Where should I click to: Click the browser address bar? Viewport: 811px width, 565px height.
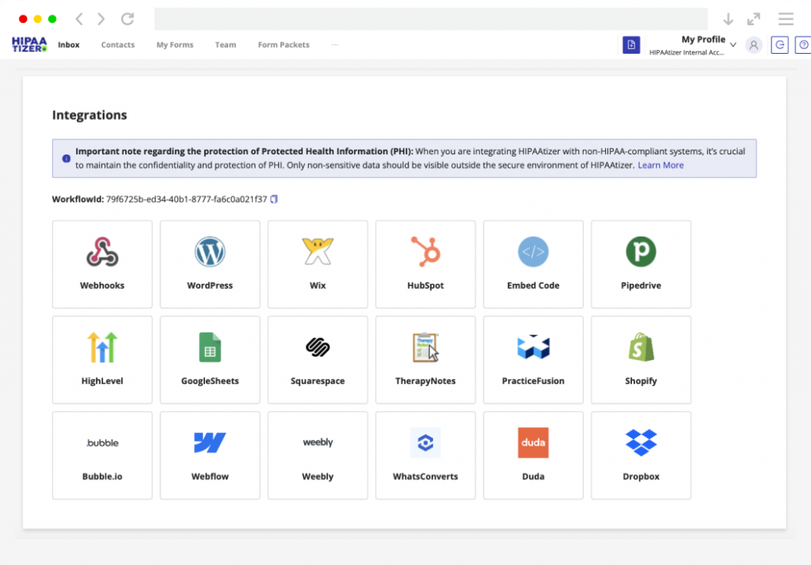pos(431,19)
